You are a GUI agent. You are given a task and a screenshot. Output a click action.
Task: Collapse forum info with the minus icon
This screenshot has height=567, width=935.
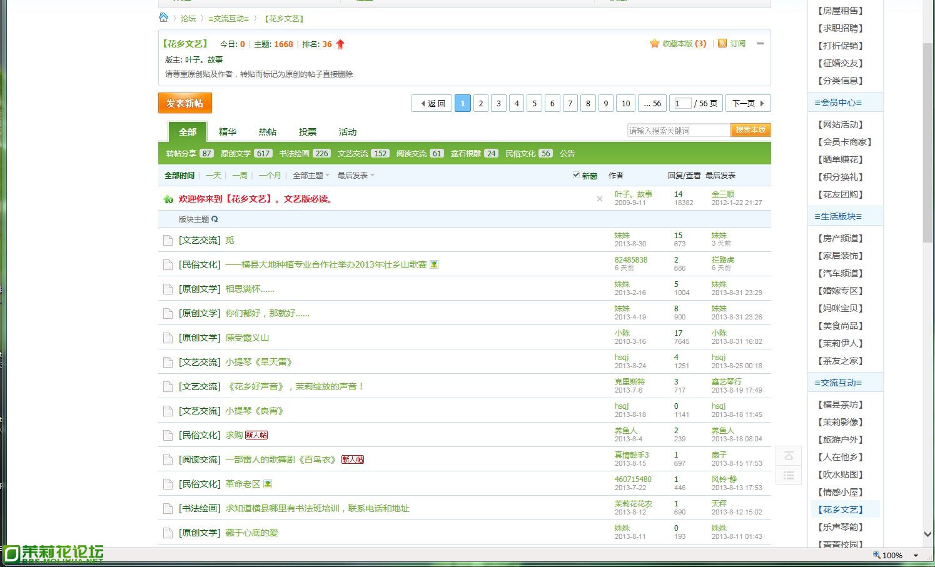pyautogui.click(x=760, y=44)
